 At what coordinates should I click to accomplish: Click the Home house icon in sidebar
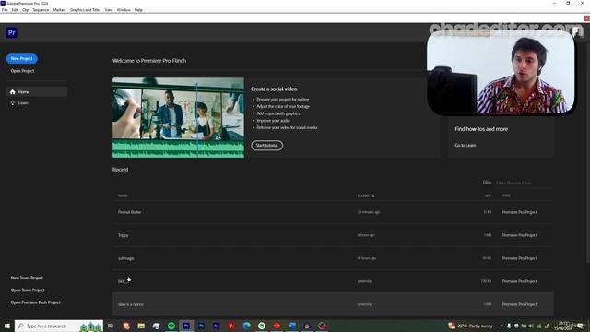tap(12, 92)
